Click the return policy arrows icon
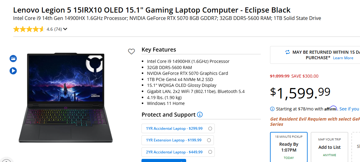The image size is (360, 162). tap(288, 52)
